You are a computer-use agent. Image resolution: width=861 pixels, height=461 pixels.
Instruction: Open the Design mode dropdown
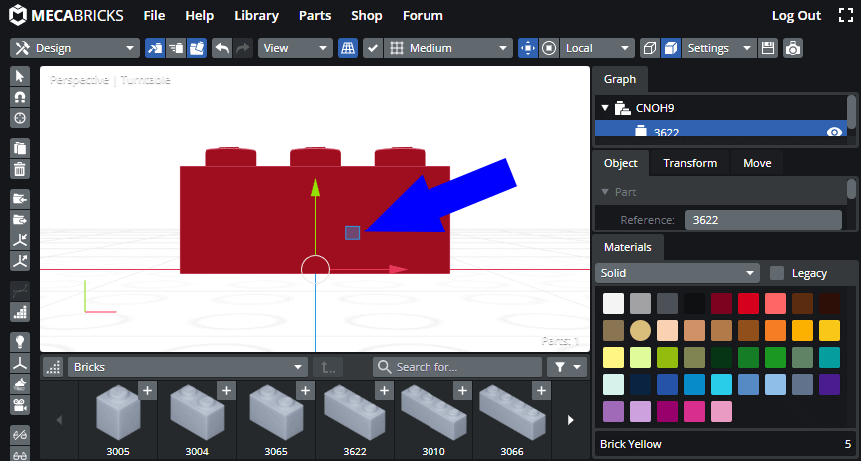[75, 48]
